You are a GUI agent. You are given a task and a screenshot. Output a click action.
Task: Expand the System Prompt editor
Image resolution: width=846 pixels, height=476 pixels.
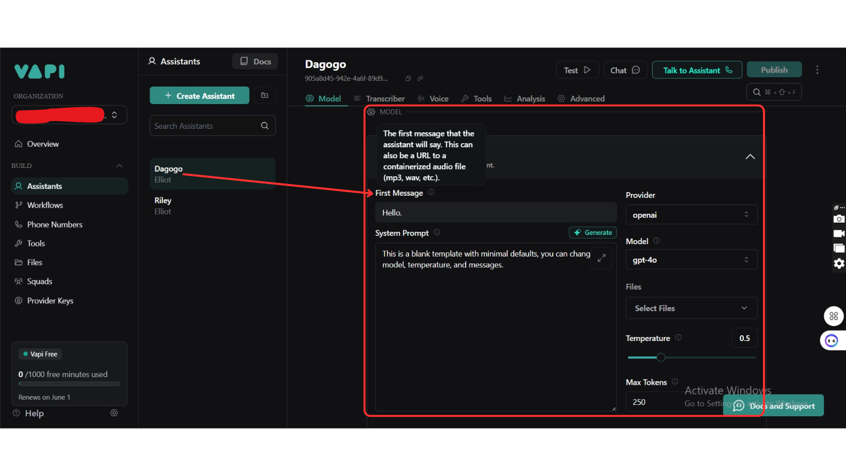click(x=601, y=258)
